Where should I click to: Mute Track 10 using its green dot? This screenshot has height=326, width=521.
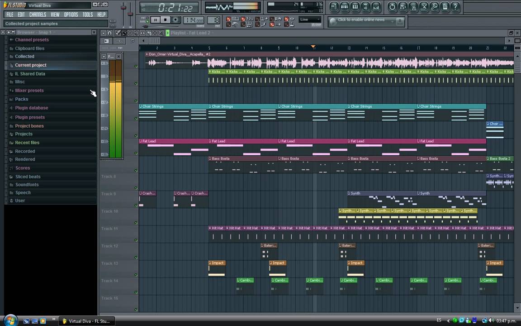point(136,223)
